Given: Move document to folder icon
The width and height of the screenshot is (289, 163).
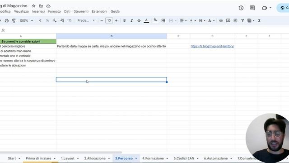Looking at the screenshot, I should [x=41, y=6].
